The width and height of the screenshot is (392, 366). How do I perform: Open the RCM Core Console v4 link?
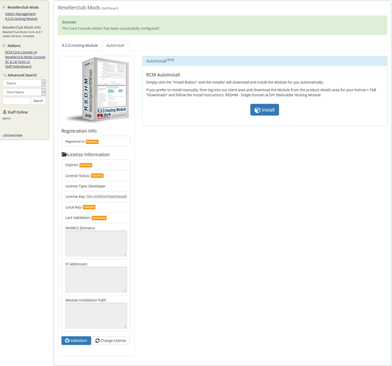pyautogui.click(x=21, y=52)
